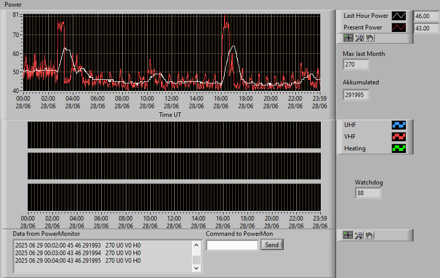
Task: Click the Last Hour Power value 46.00
Action: [x=426, y=16]
